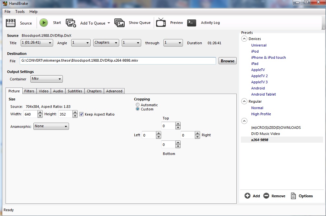Screen dimensions: 326x216
Task: Click the Remove preset minus icon
Action: tap(266, 196)
